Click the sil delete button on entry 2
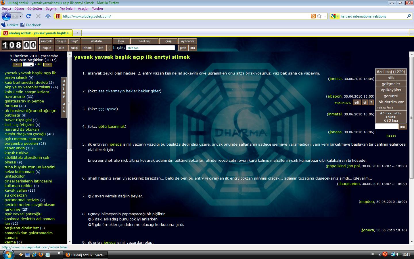The height and width of the screenshot is (259, 414). pyautogui.click(x=365, y=103)
